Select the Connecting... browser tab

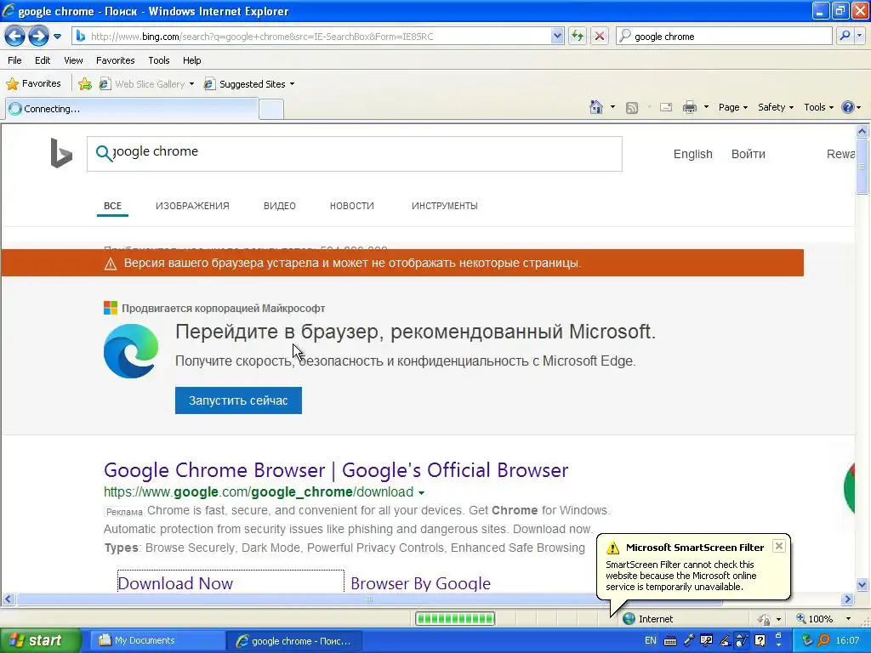tap(132, 109)
